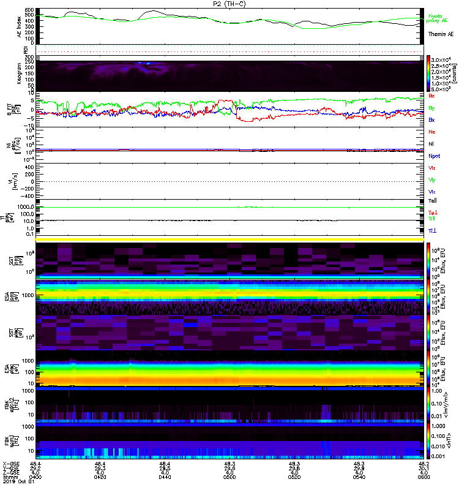
Task: Click the 0540 time tick label
Action: [x=359, y=477]
